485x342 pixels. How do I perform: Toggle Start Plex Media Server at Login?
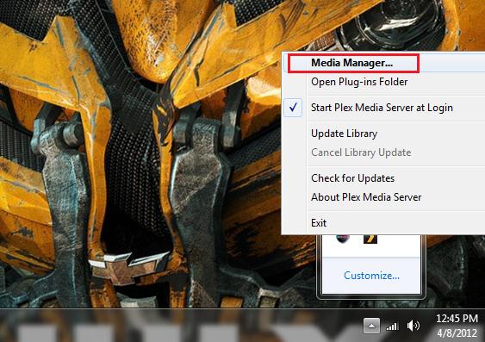tap(384, 108)
